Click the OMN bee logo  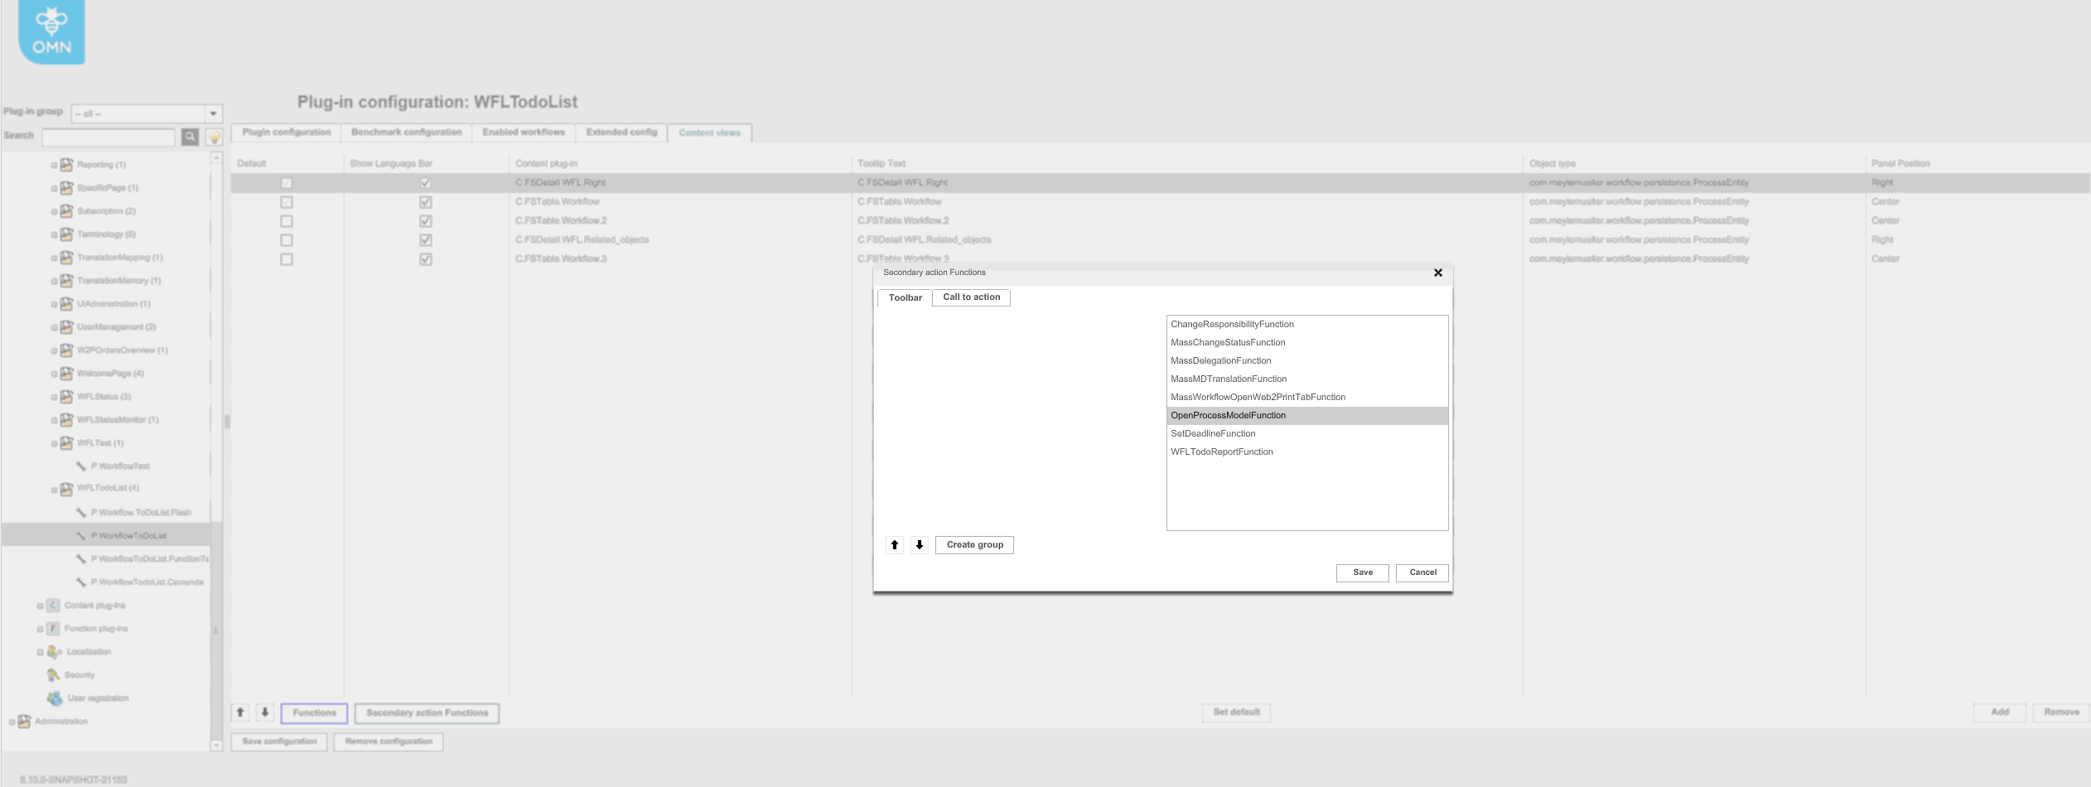coord(51,31)
